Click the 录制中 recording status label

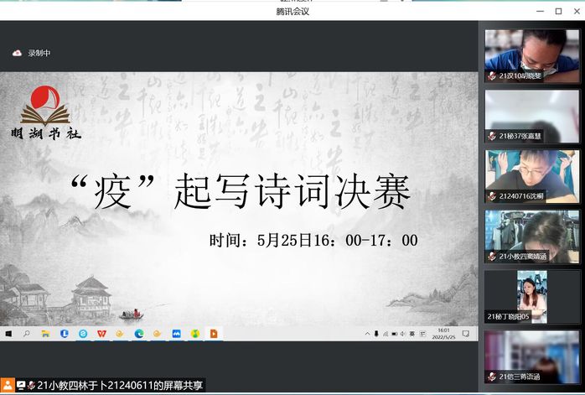click(39, 53)
